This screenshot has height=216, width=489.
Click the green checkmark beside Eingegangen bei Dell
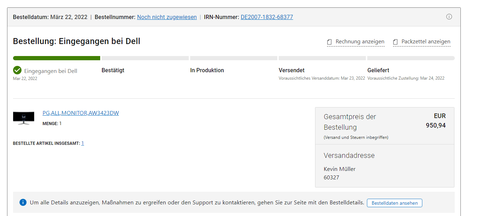coord(17,70)
